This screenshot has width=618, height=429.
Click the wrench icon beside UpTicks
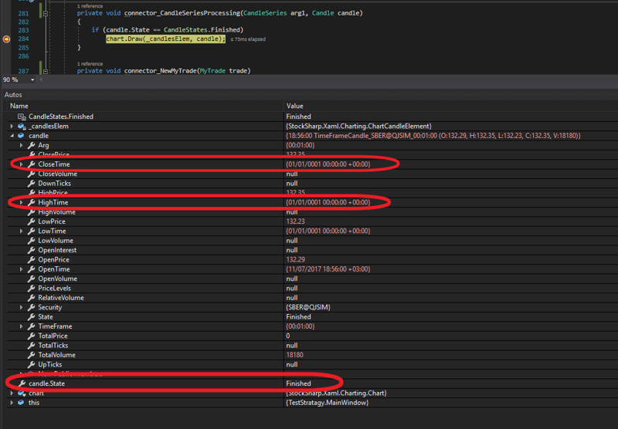[32, 364]
